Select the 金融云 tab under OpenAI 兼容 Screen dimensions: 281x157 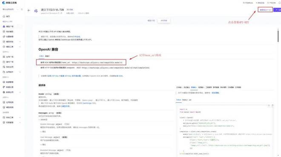pyautogui.click(x=47, y=56)
